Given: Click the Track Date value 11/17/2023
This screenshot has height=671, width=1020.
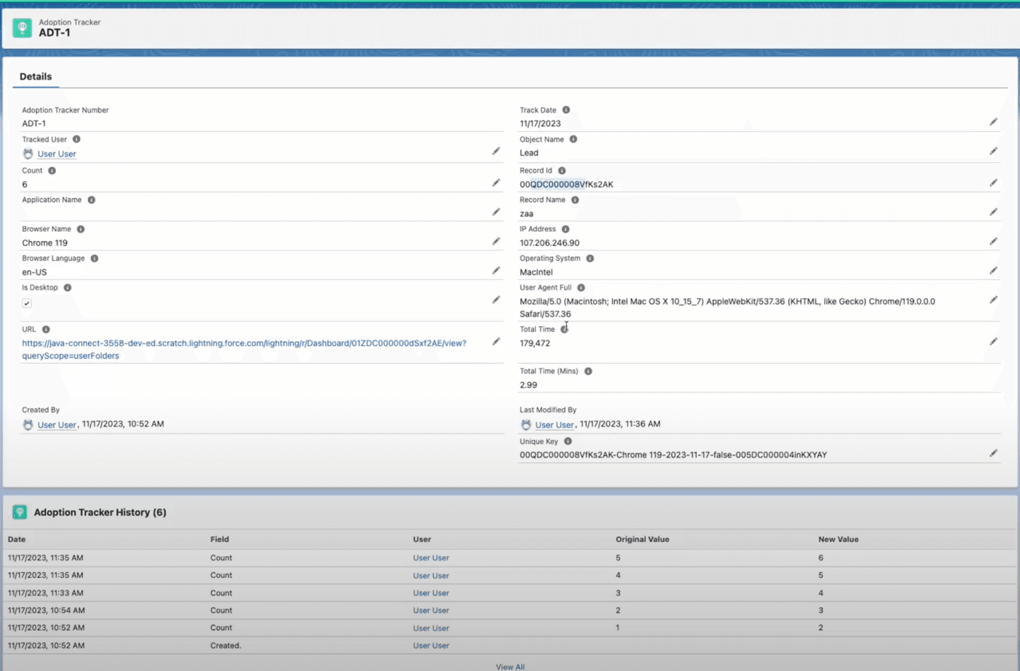Looking at the screenshot, I should click(540, 123).
